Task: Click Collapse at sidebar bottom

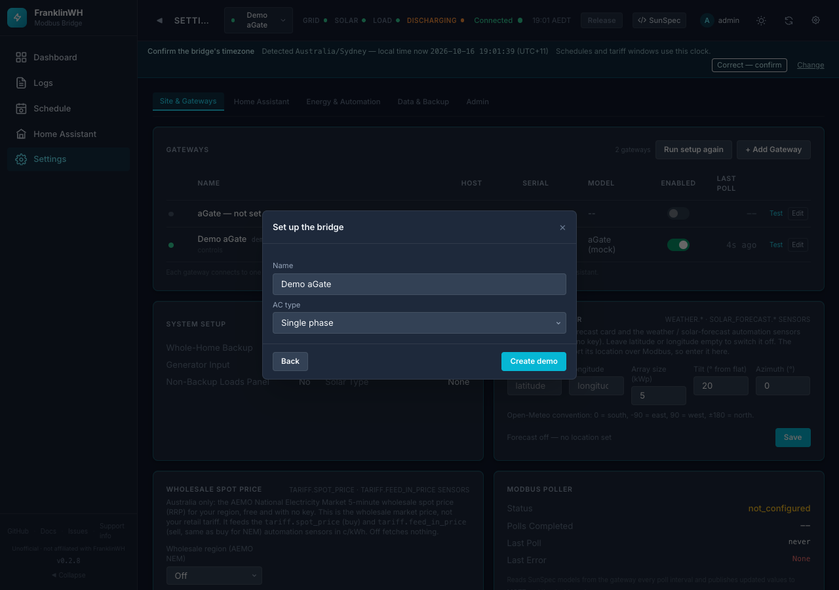Action: tap(68, 575)
